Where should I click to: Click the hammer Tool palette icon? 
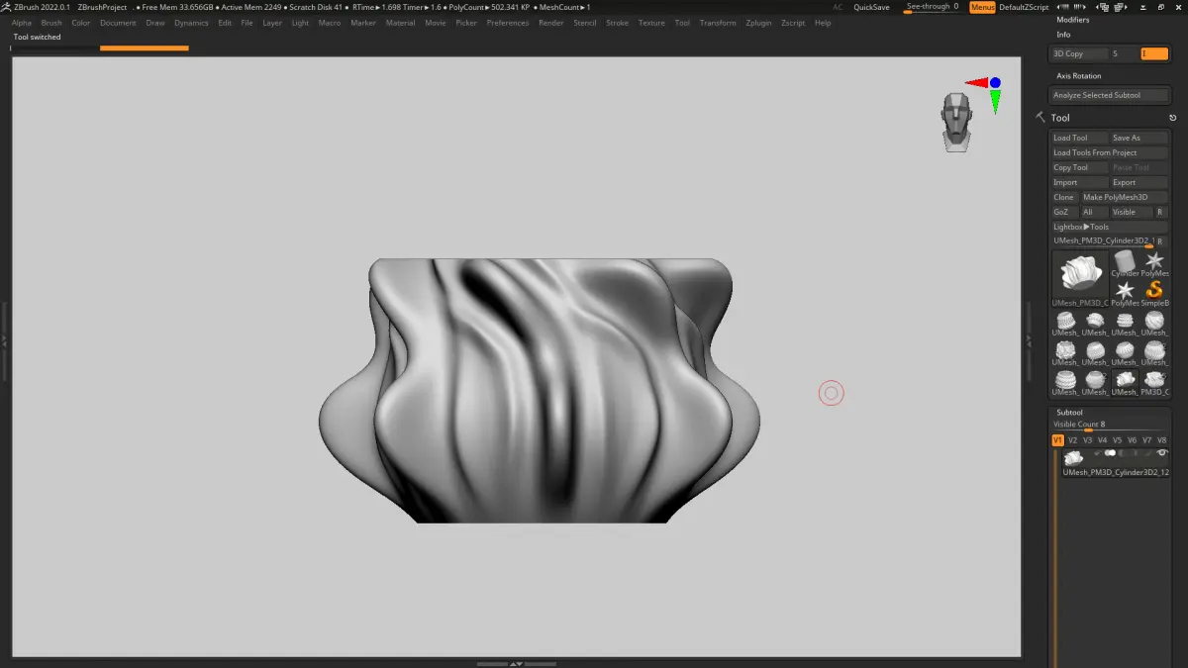(x=1040, y=117)
